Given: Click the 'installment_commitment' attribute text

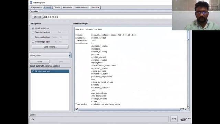Looking at the screenshot, I should (104, 65).
